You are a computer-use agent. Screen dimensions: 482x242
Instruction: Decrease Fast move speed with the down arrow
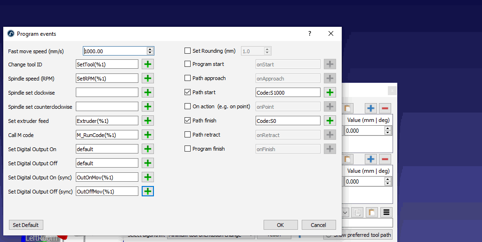(x=150, y=53)
